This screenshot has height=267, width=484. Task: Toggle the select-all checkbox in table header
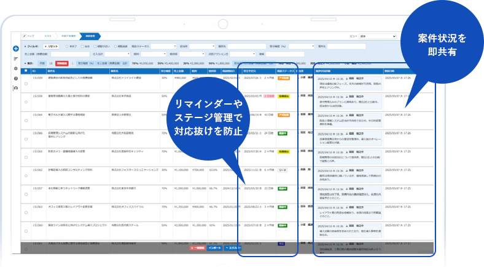coord(26,71)
